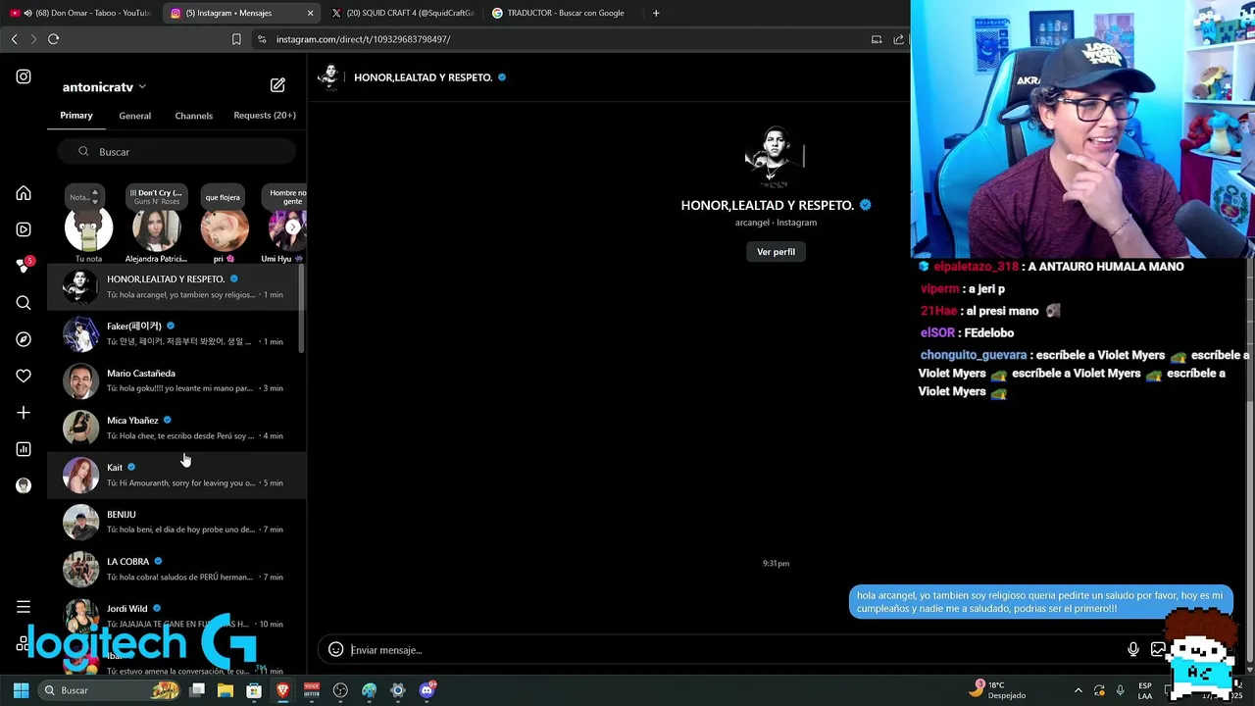Open HONOR,LEALTAD Y RESPETO. conversation in list
The width and height of the screenshot is (1255, 706).
[176, 286]
